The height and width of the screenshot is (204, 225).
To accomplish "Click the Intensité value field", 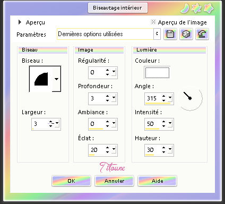I will click(153, 124).
